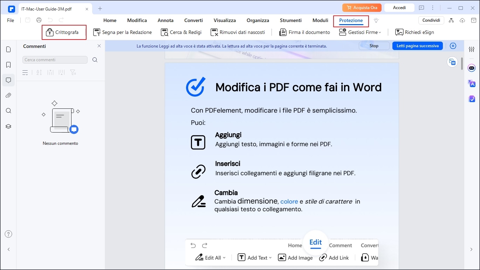Switch to the Organizza tab
The image size is (480, 270).
(258, 20)
